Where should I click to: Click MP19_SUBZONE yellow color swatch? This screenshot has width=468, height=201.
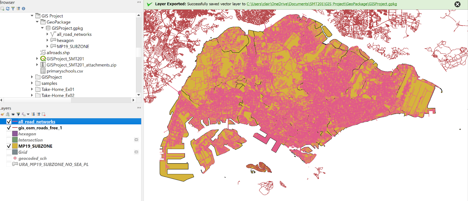pyautogui.click(x=15, y=146)
